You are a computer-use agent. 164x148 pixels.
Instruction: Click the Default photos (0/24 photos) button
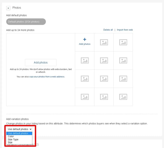[26, 22]
